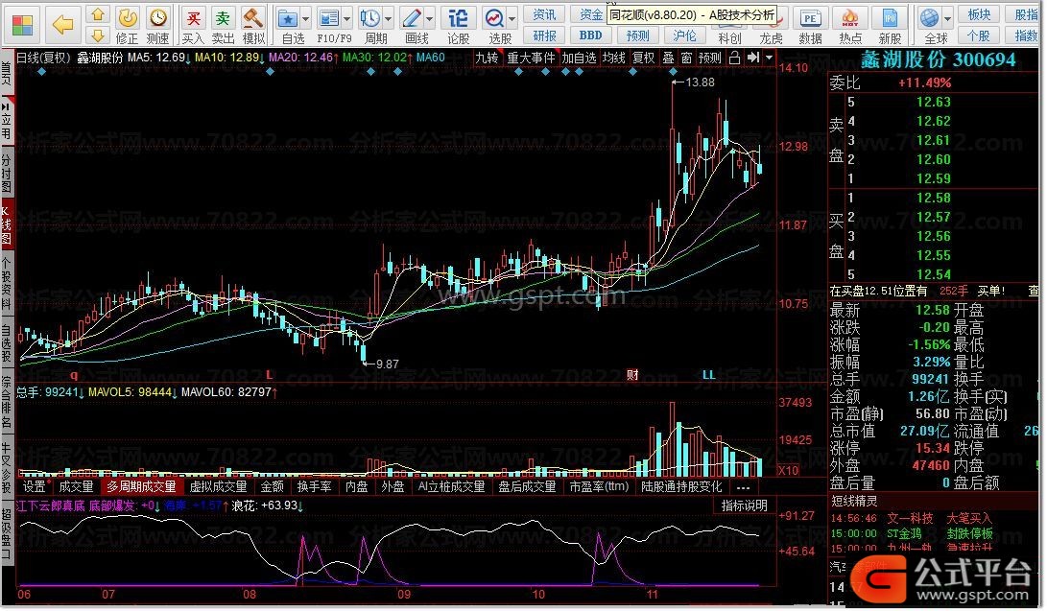Select the 市盈率(ttm) indicator tab
Viewport: 1047px width, 611px height.
(x=599, y=487)
